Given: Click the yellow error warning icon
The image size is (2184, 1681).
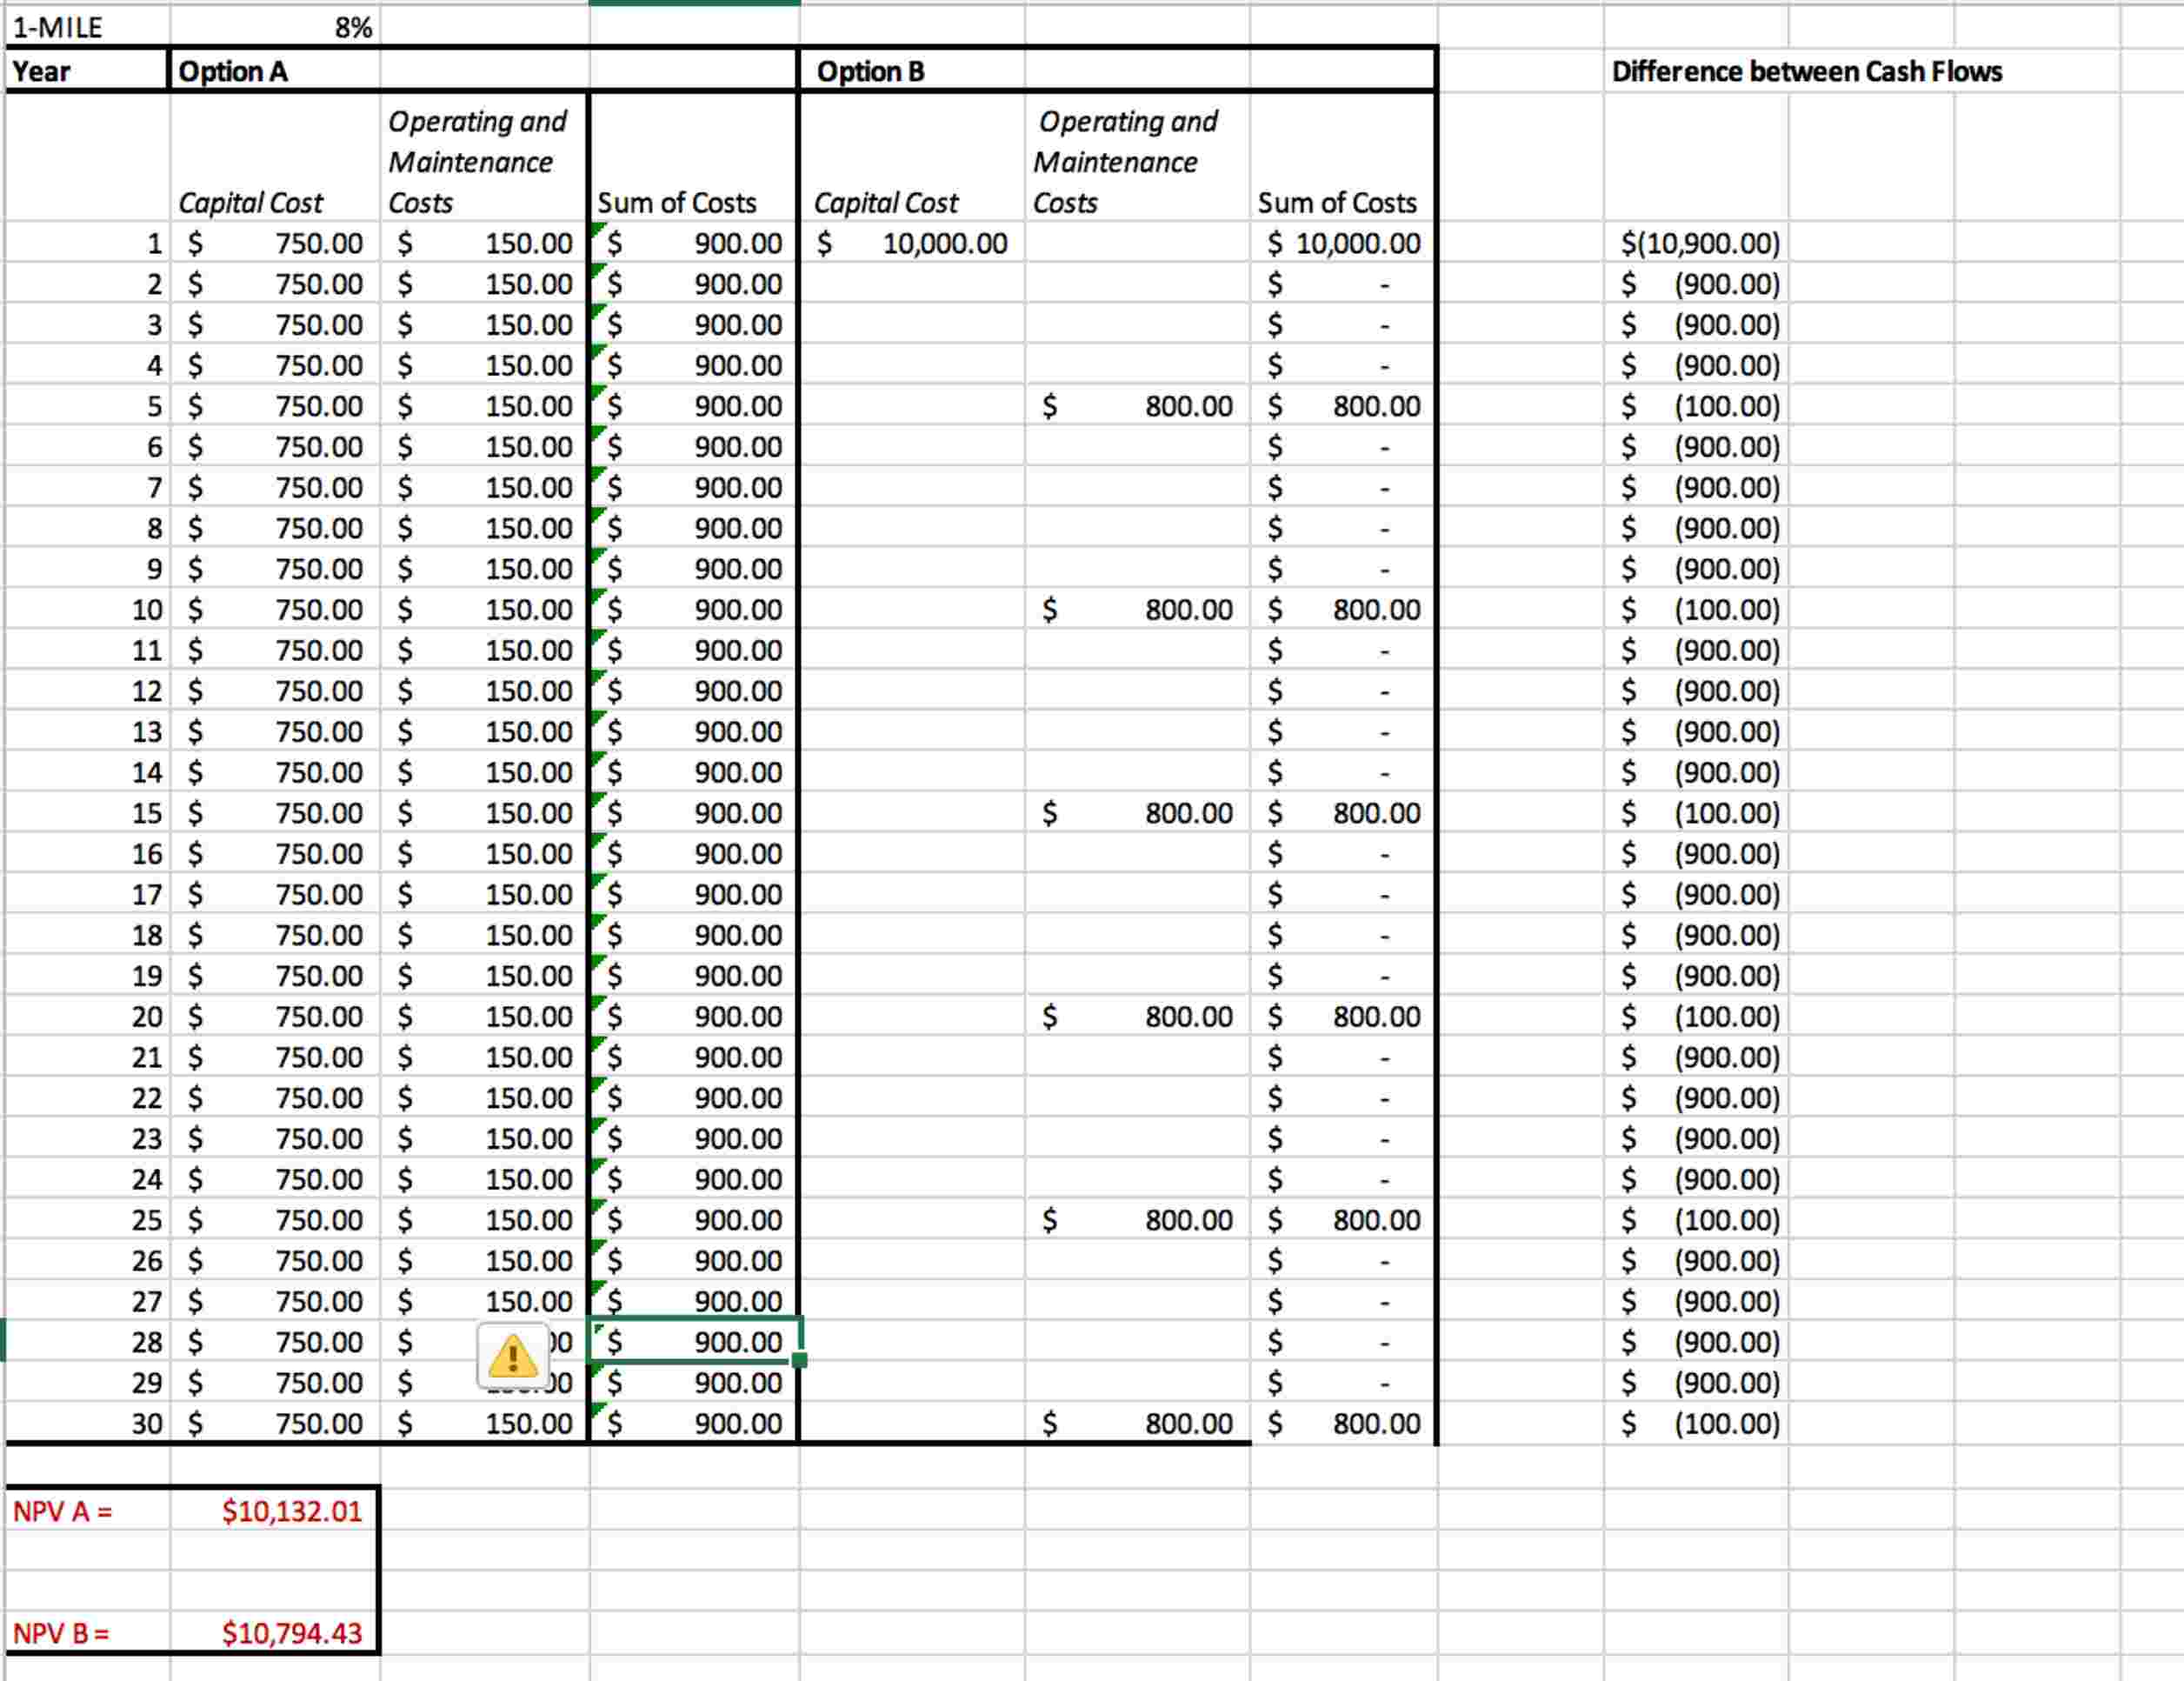Looking at the screenshot, I should tap(512, 1356).
